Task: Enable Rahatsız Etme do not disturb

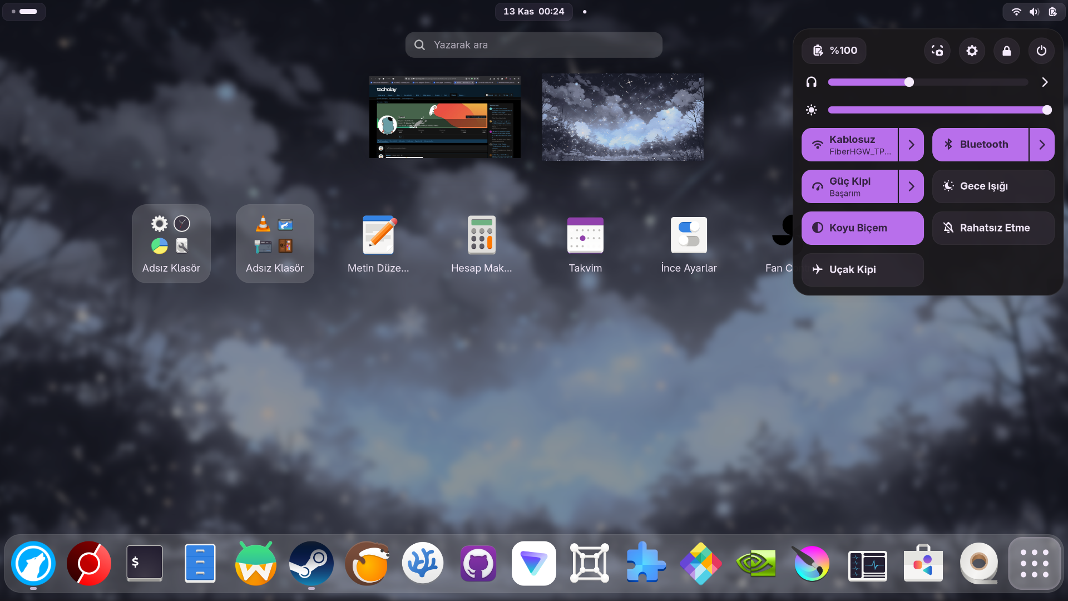Action: (x=993, y=228)
